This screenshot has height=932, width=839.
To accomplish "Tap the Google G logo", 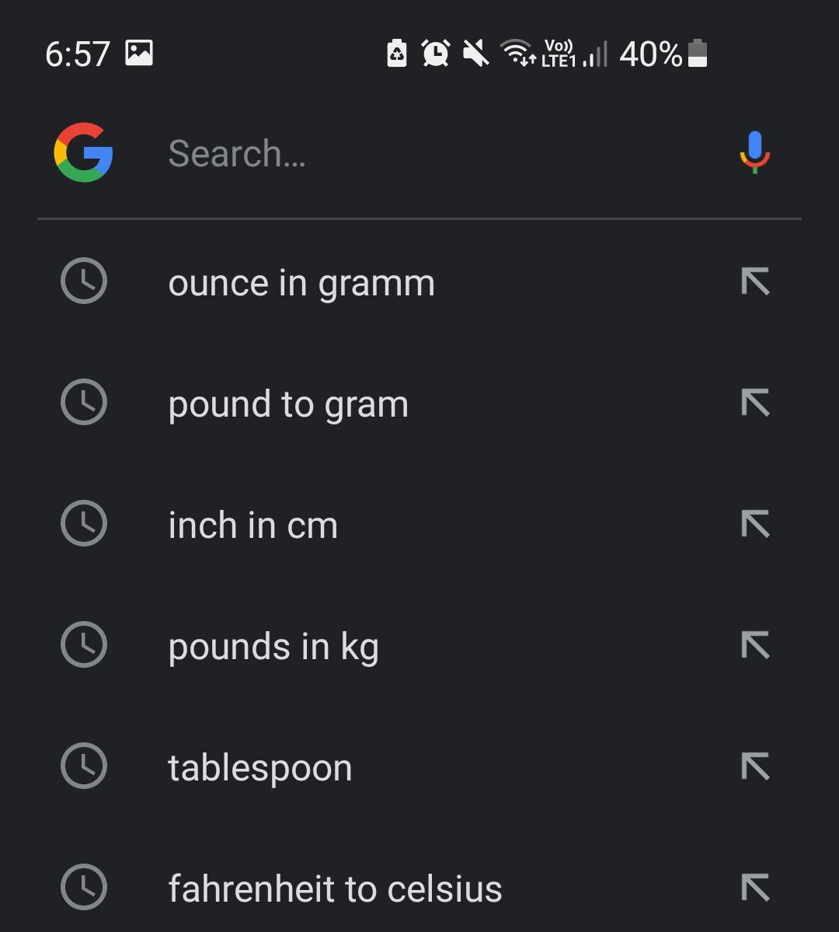I will 83,152.
